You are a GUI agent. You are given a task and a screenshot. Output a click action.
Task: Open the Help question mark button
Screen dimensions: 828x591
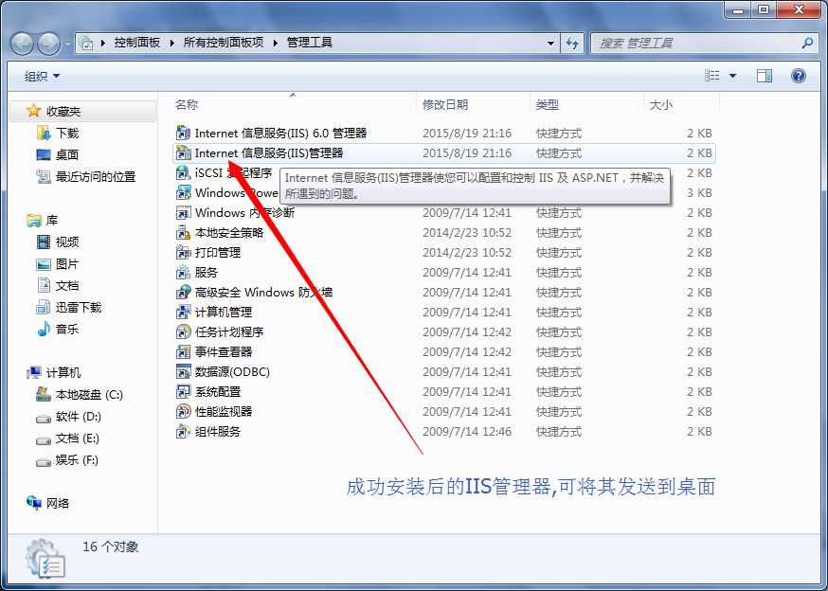[x=799, y=76]
